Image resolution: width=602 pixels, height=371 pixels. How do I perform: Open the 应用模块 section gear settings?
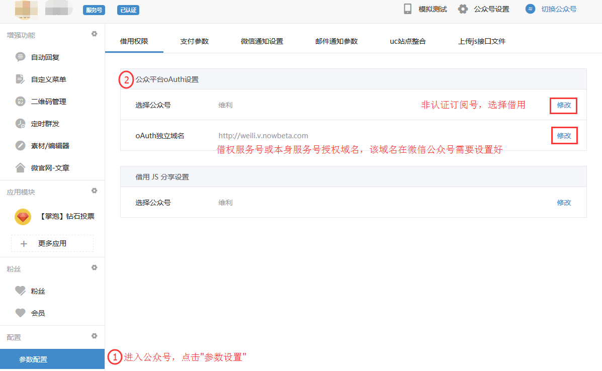click(94, 191)
